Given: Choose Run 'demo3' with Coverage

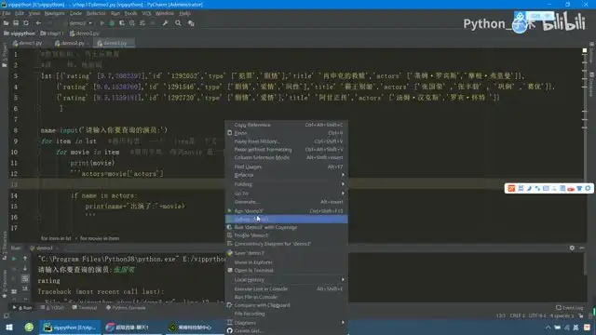Looking at the screenshot, I should [287, 227].
